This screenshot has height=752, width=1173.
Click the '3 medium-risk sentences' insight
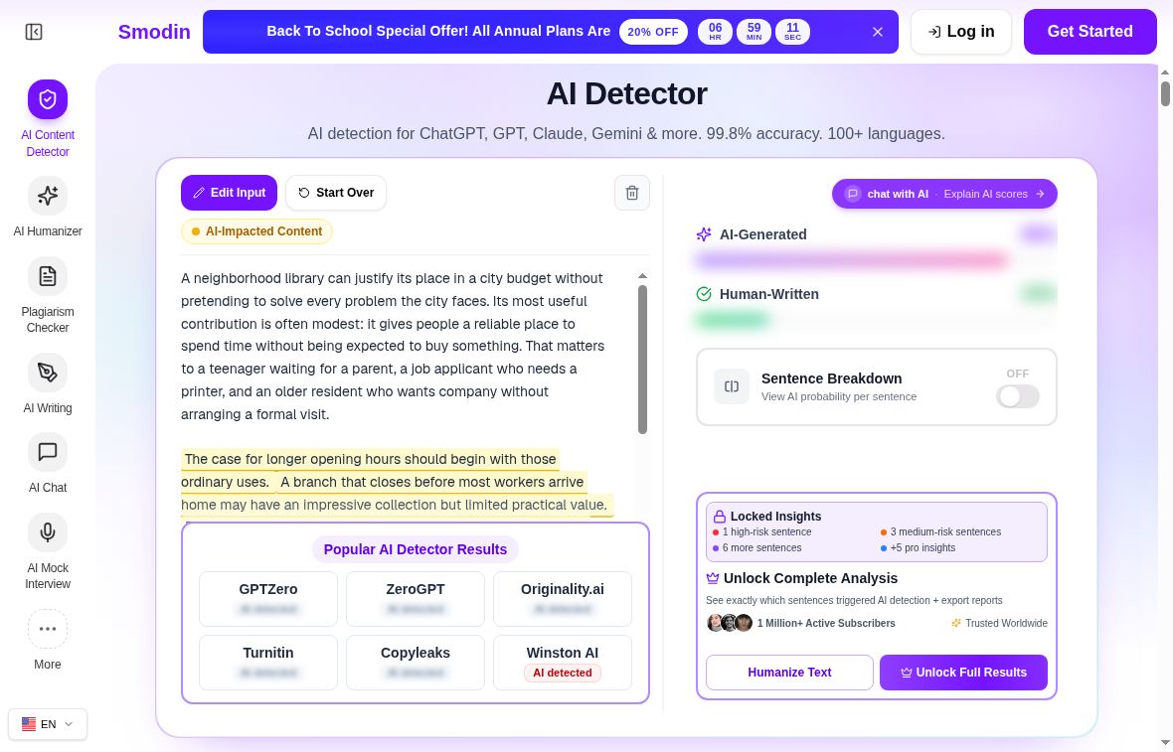940,532
